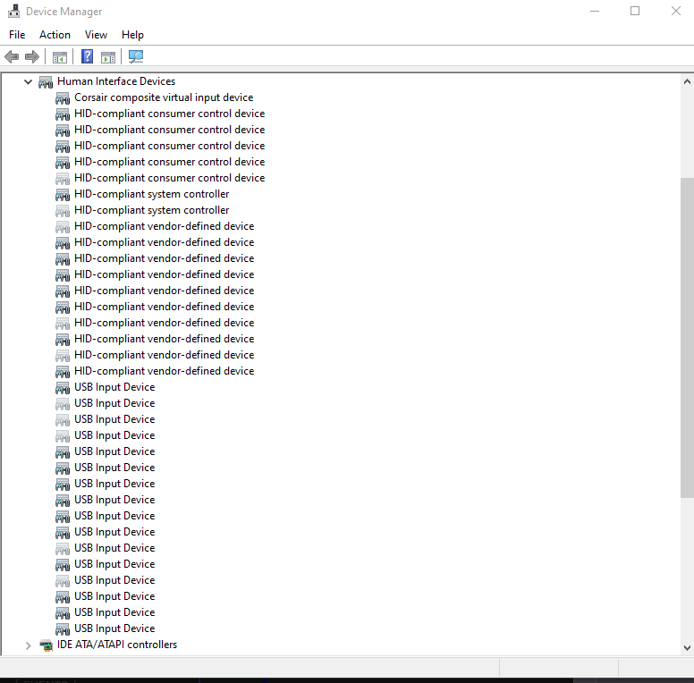Select the last HID-compliant vendor-defined device
The image size is (694, 683).
[165, 371]
